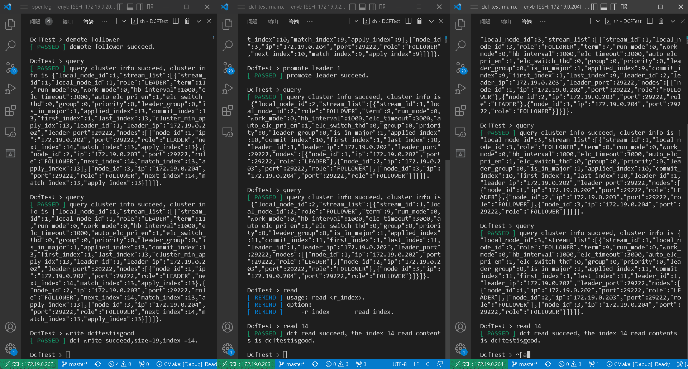The width and height of the screenshot is (688, 369).
Task: Open Run and Debug in 172.19.0.204 window
Action: (x=460, y=88)
